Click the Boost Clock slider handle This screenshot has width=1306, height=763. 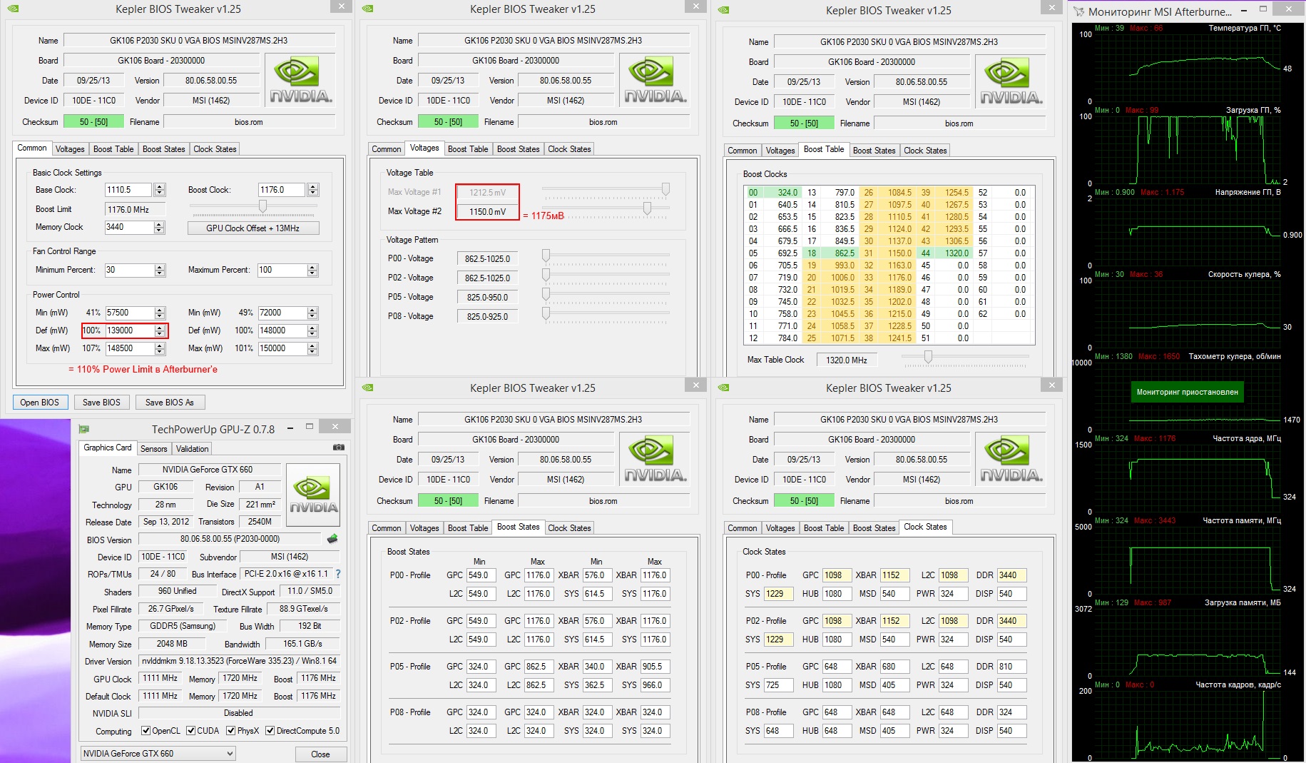pyautogui.click(x=263, y=206)
